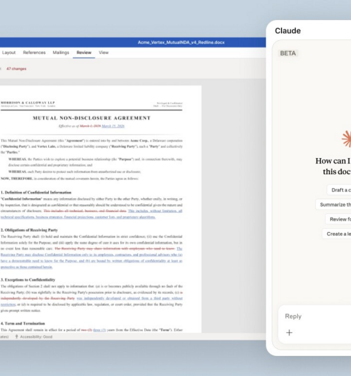351x376 pixels.
Task: Click the plus attachment icon in Claude panel
Action: pos(290,333)
